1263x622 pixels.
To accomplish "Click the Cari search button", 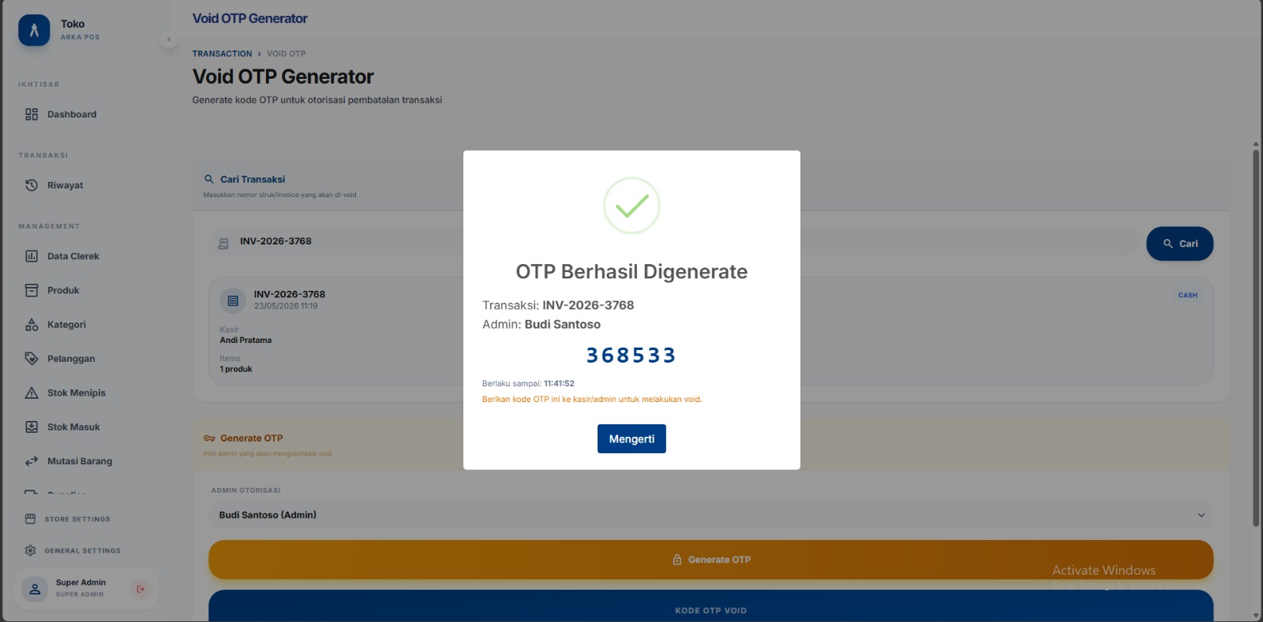I will (x=1179, y=244).
